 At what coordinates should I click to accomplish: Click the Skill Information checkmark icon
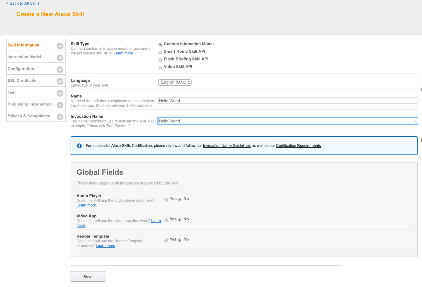click(x=60, y=46)
